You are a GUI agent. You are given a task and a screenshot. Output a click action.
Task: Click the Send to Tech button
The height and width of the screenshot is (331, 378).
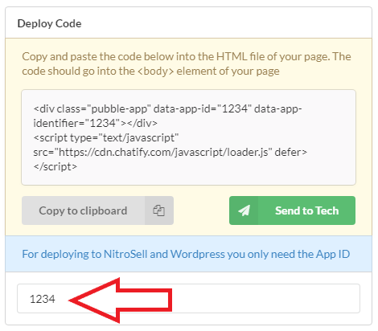pyautogui.click(x=292, y=210)
